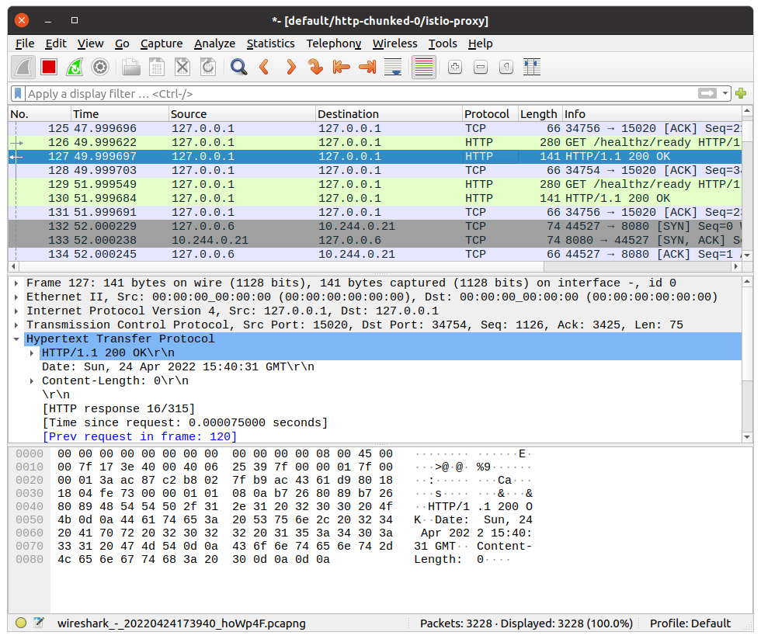Toggle packet list colorization

[x=423, y=67]
